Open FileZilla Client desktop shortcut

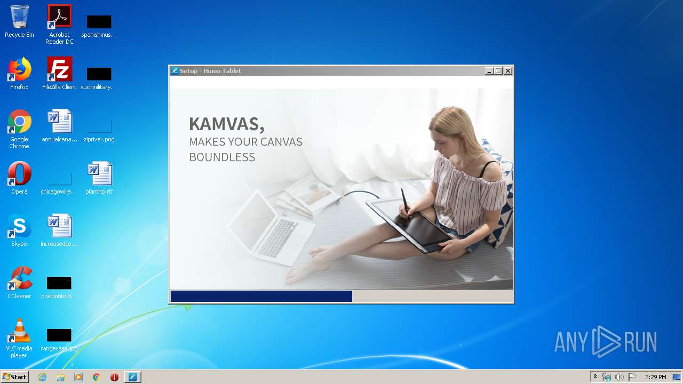point(59,74)
